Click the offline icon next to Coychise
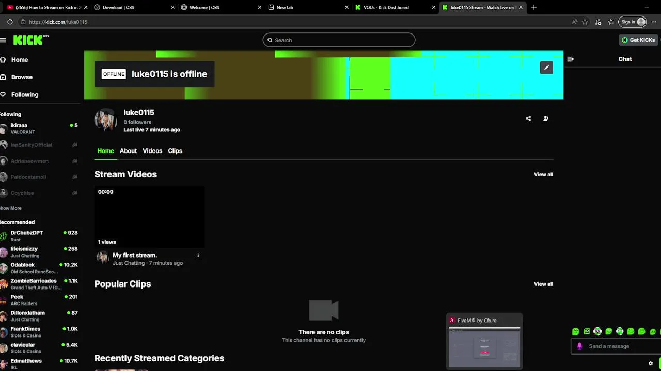 coord(75,193)
